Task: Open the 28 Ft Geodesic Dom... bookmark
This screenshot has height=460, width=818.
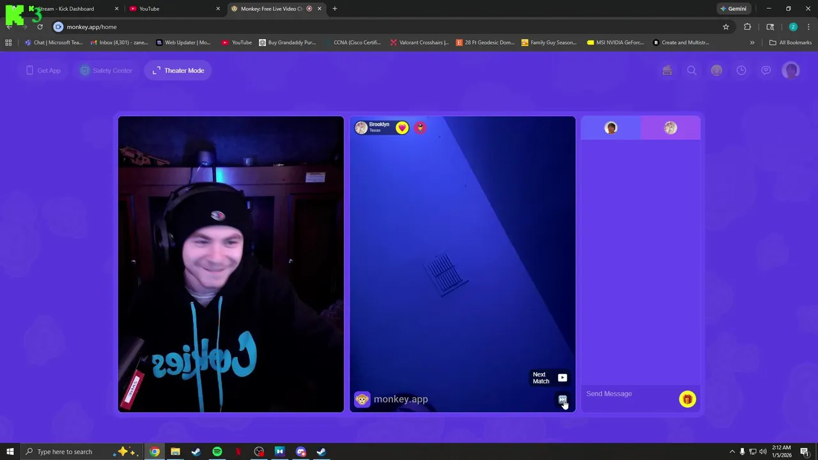Action: pos(485,43)
